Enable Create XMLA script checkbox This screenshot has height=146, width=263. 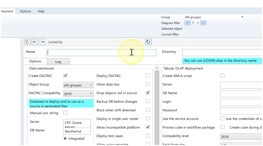[x=222, y=75]
